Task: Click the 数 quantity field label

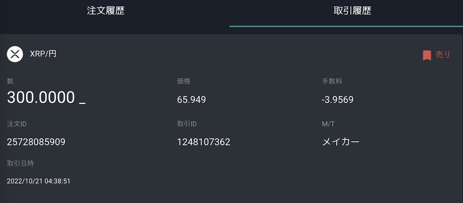Action: click(x=10, y=81)
